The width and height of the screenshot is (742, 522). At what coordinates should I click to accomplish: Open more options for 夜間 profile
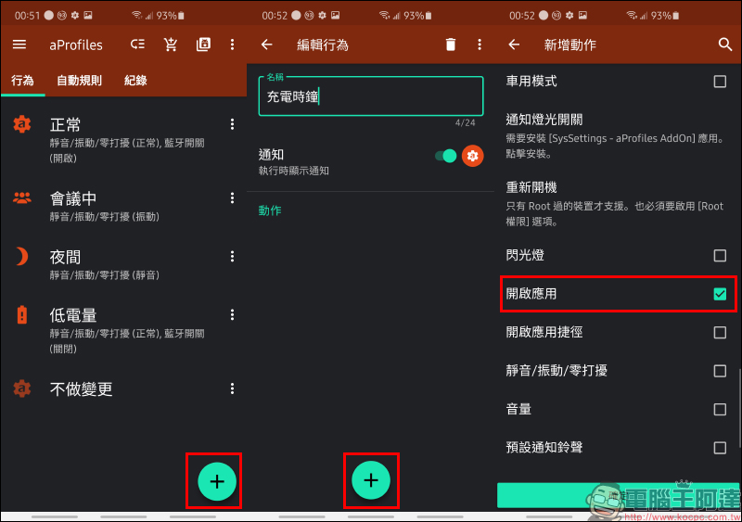pyautogui.click(x=232, y=256)
